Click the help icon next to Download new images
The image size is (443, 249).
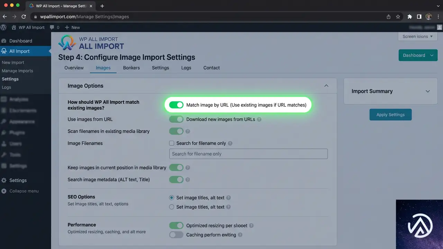259,119
